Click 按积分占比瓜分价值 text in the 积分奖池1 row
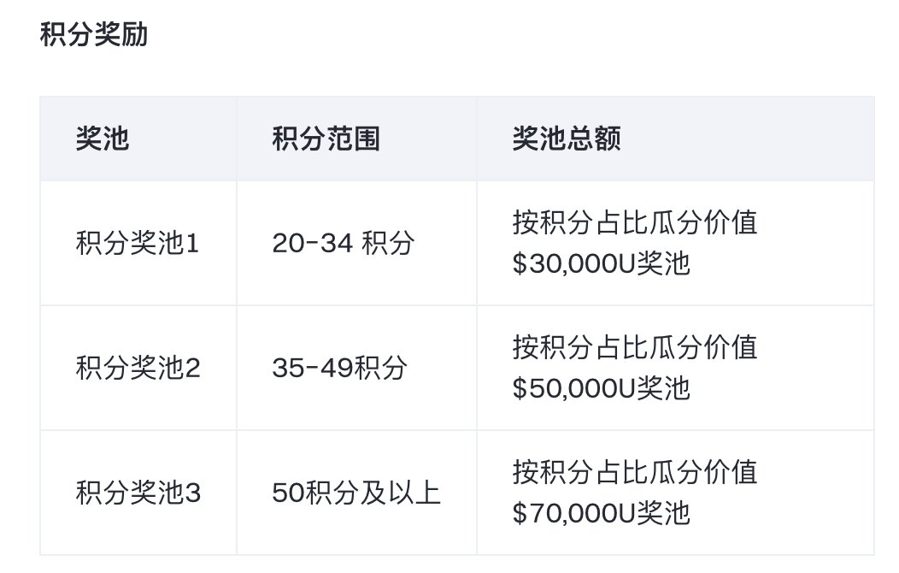Viewport: 899px width, 573px height. coord(635,222)
